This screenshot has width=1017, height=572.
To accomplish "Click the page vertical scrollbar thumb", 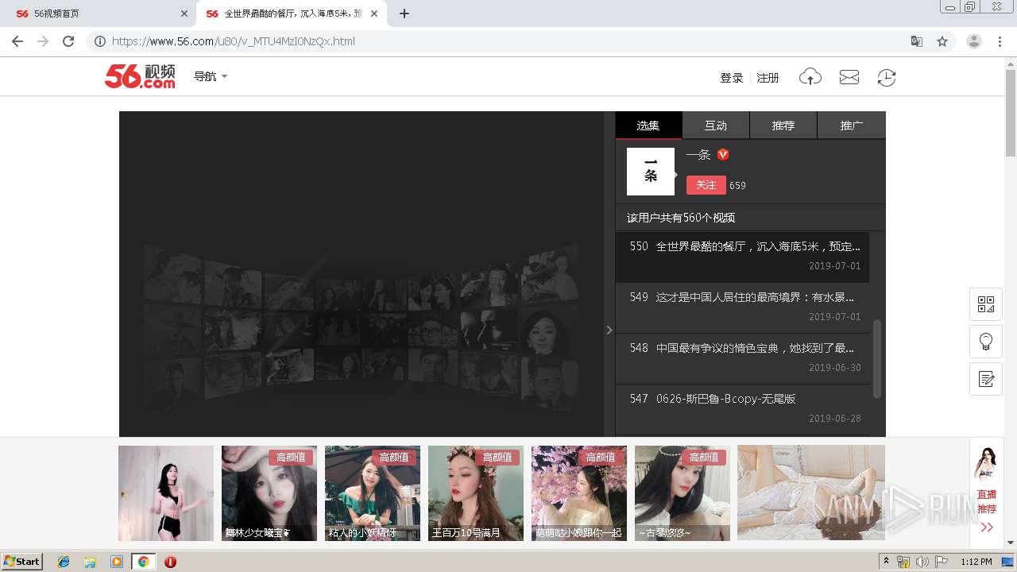I will tap(1011, 111).
